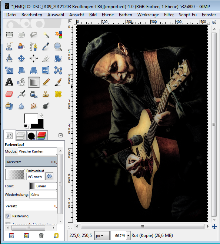The height and width of the screenshot is (244, 220).
Task: Open the Datei menu
Action: click(x=11, y=15)
